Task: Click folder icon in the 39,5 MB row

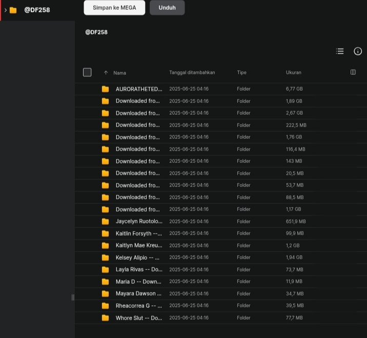Action: point(105,306)
